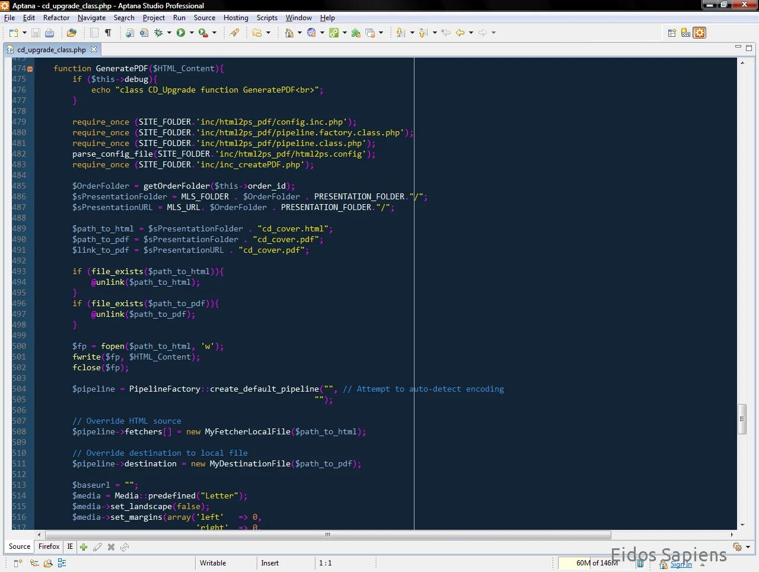This screenshot has width=759, height=572.
Task: Open the File menu
Action: coord(9,18)
